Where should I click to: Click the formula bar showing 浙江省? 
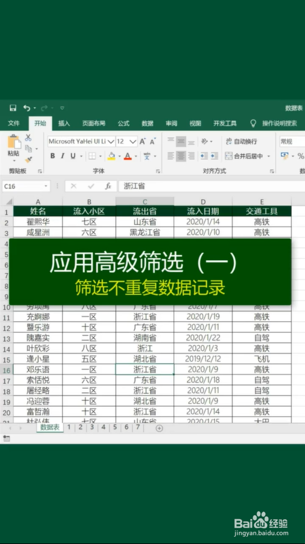(x=212, y=186)
